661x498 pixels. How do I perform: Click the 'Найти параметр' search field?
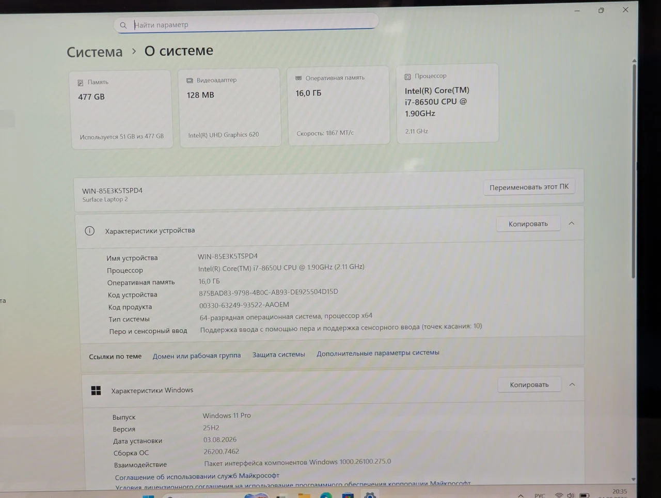click(246, 24)
